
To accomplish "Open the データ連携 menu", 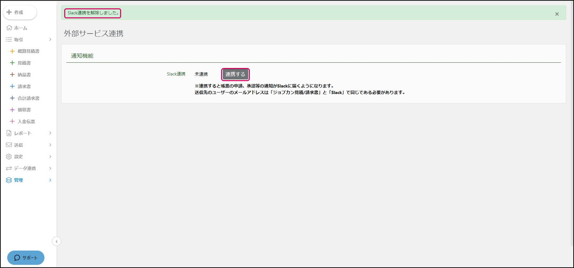I will [x=25, y=168].
